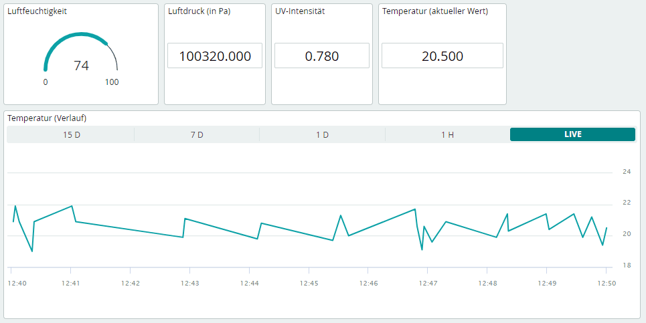Viewport: 646px width, 323px height.
Task: Select the 7 D time range tab
Action: pyautogui.click(x=197, y=134)
